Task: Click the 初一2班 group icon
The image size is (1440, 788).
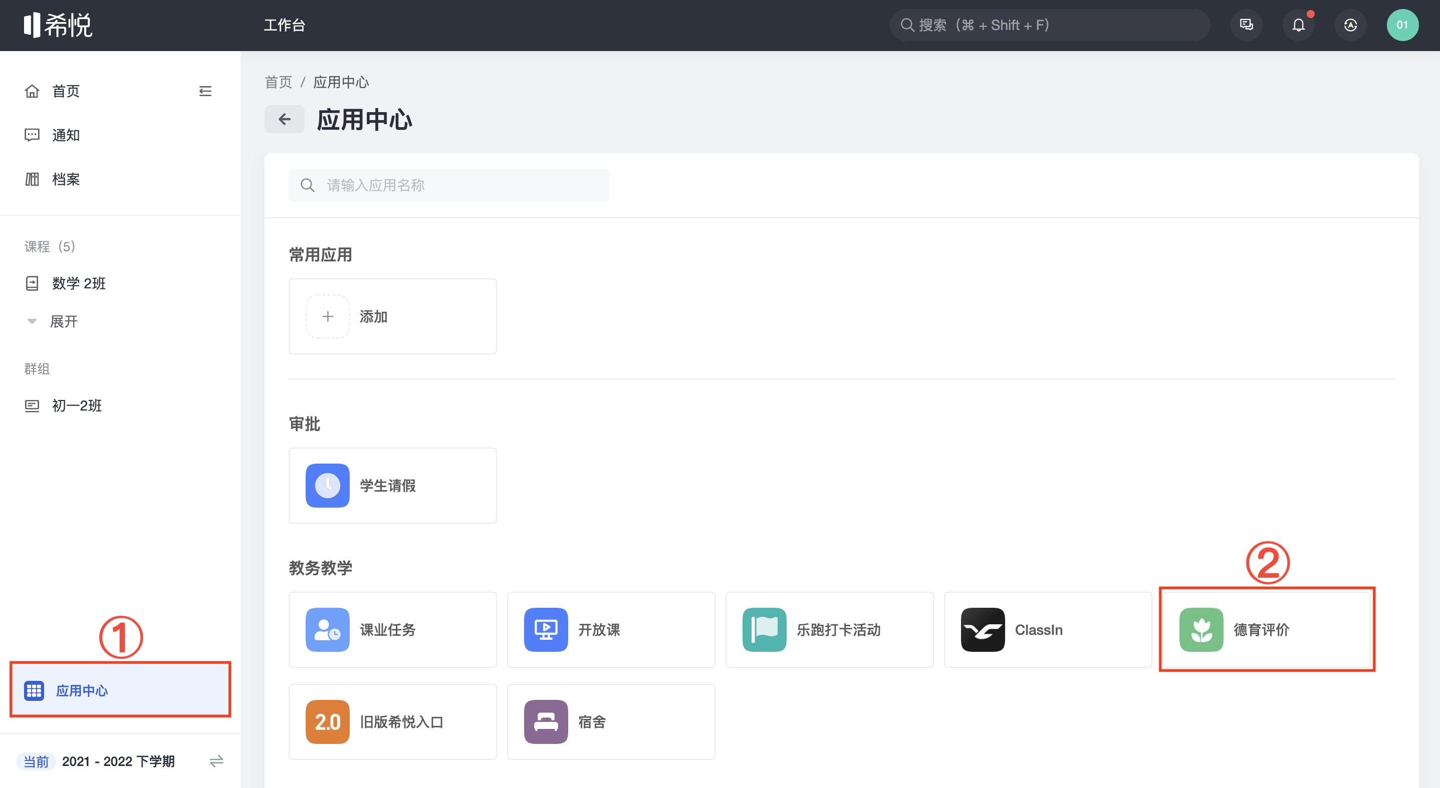Action: (x=32, y=406)
